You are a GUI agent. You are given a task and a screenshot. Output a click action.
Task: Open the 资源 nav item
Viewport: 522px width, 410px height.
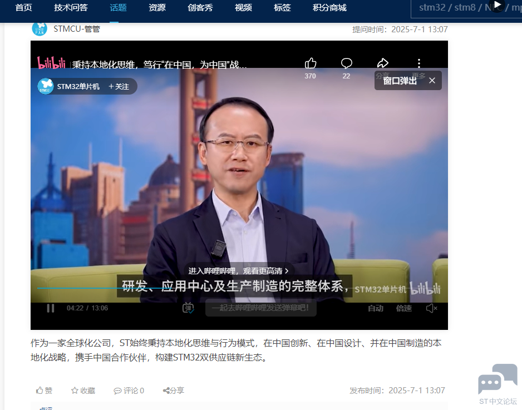(157, 7)
